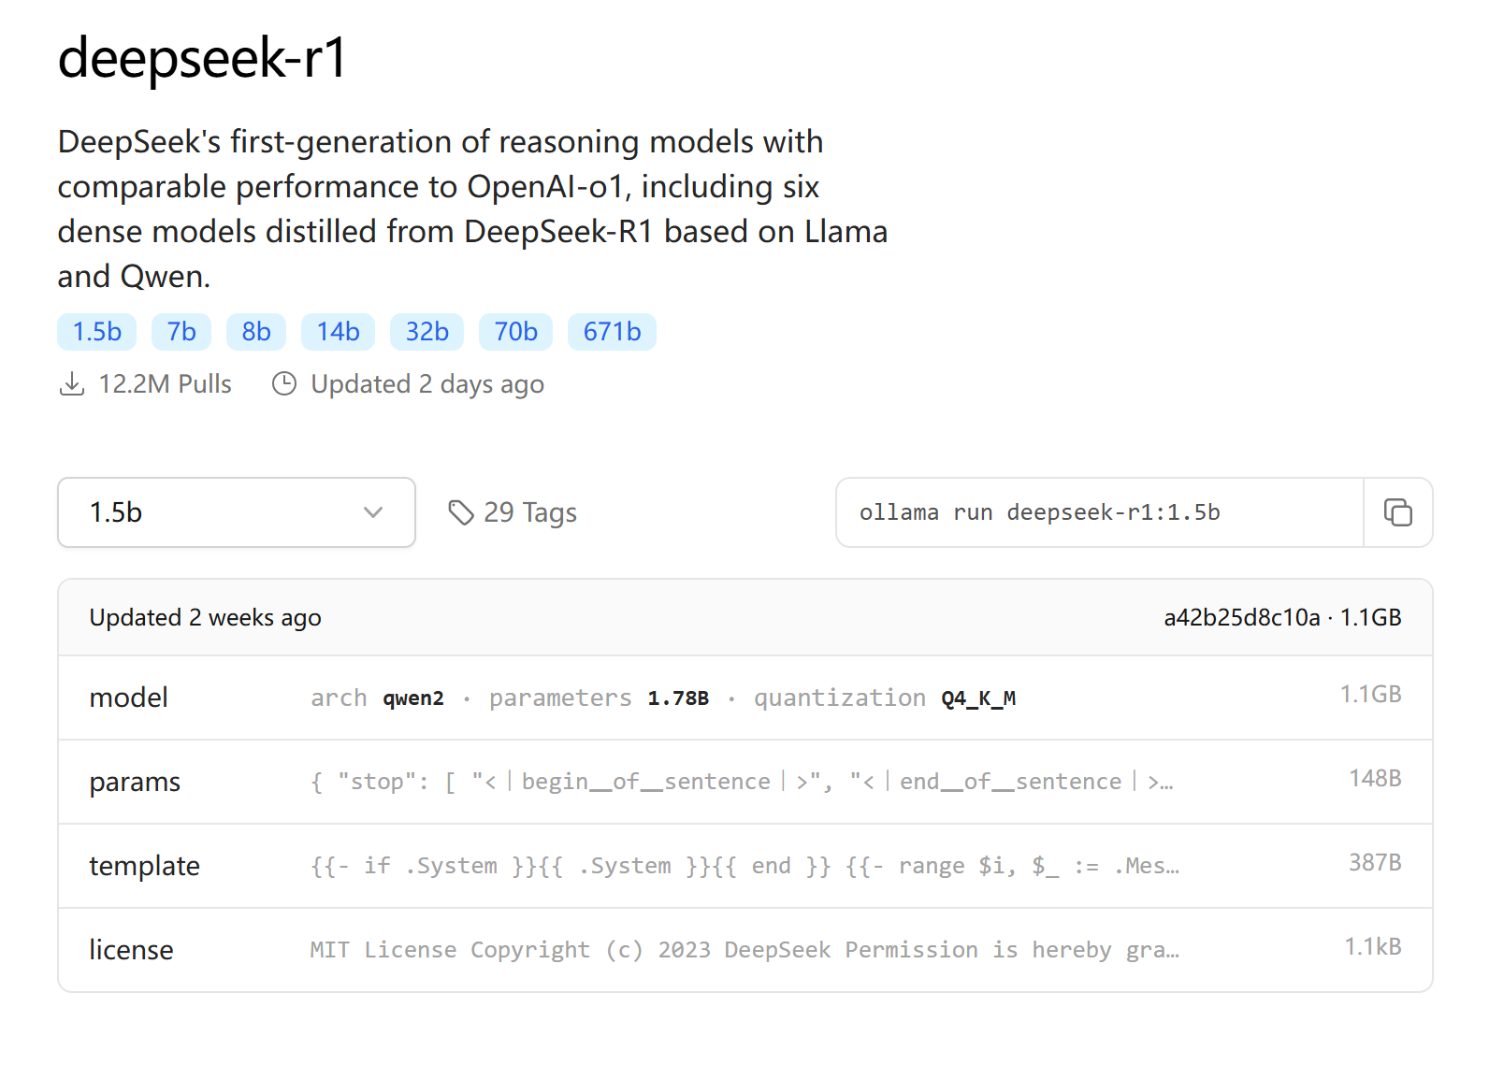
Task: Click the tag icon beside 29 Tags
Action: pyautogui.click(x=461, y=512)
